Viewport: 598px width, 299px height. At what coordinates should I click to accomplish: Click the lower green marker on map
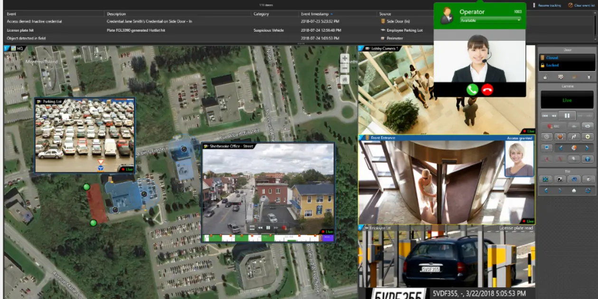tap(93, 223)
